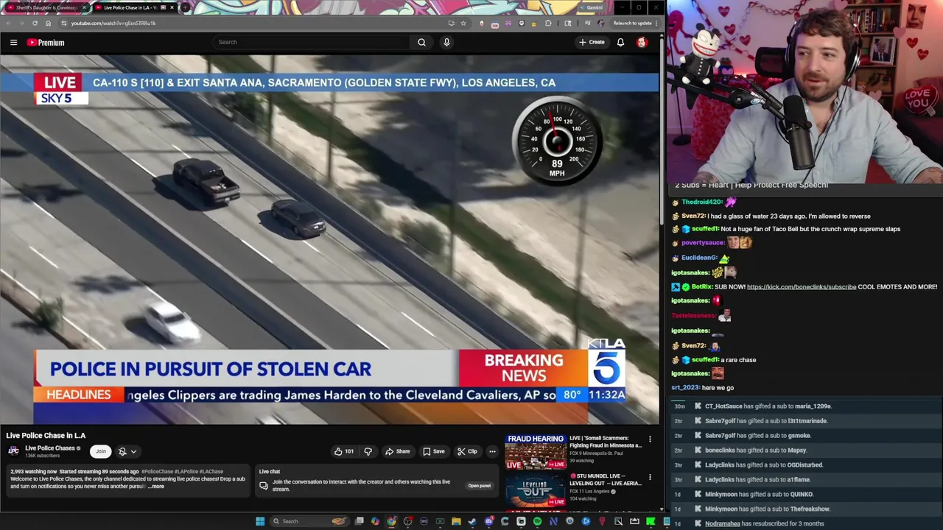The image size is (943, 530).
Task: Open kick.com boneclinks subscribe link in chat
Action: (x=802, y=286)
